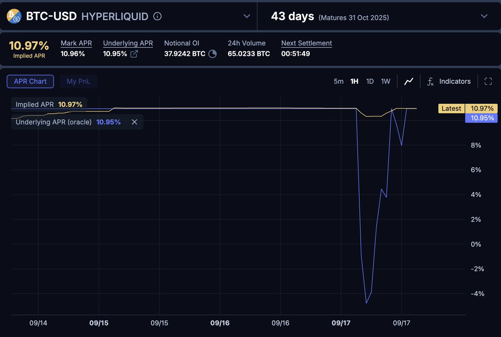
Task: Click the HYPERLIQUID info icon
Action: 157,17
